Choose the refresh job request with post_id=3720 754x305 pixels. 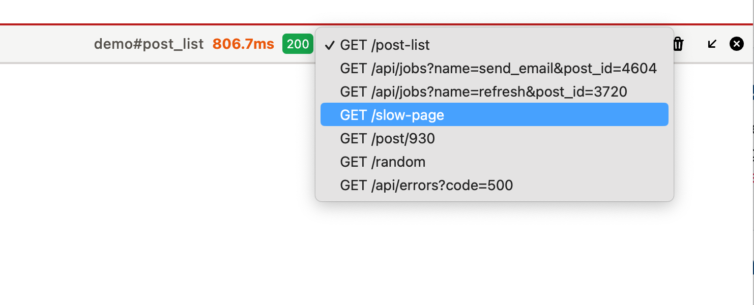(x=483, y=92)
